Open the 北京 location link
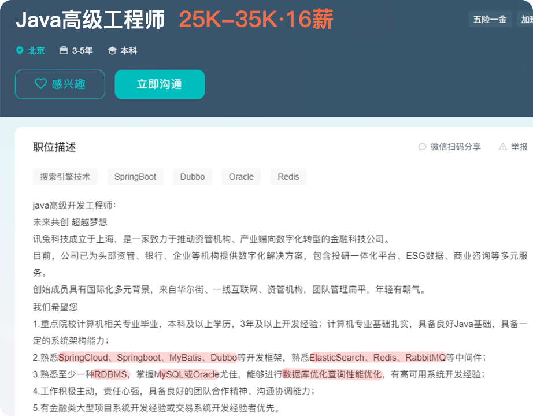The height and width of the screenshot is (416, 533). click(36, 51)
